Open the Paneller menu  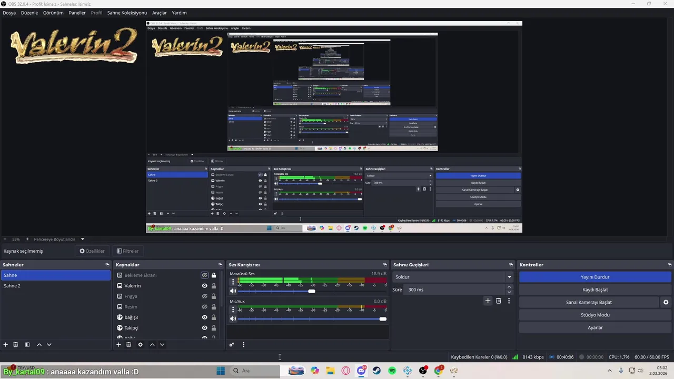[x=77, y=13]
